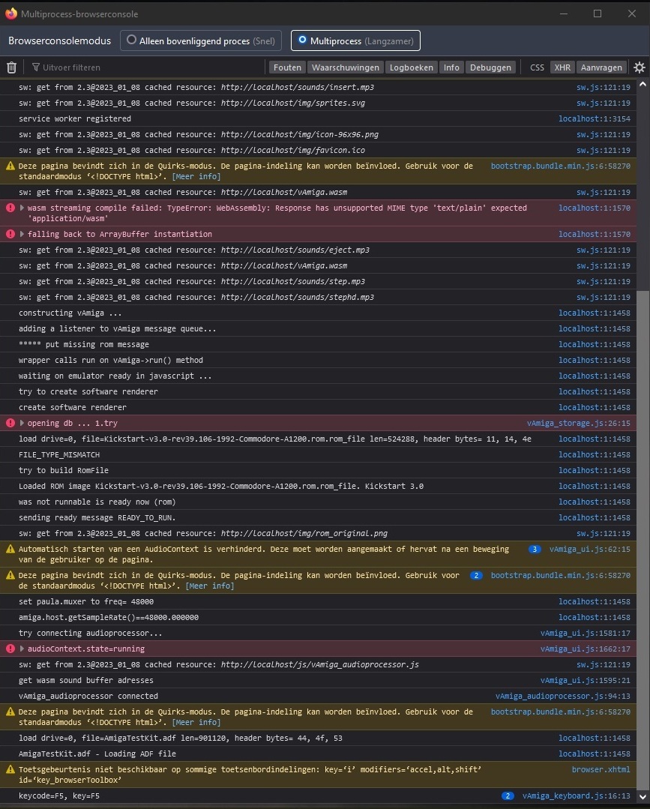Click scrollbar up arrow

point(643,84)
